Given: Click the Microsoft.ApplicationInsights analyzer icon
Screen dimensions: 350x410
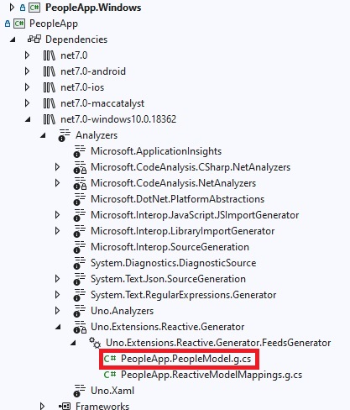Looking at the screenshot, I should click(79, 151).
